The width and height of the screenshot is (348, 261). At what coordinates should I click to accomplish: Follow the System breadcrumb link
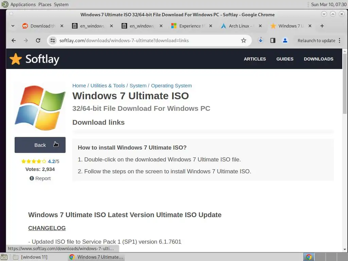(x=138, y=86)
